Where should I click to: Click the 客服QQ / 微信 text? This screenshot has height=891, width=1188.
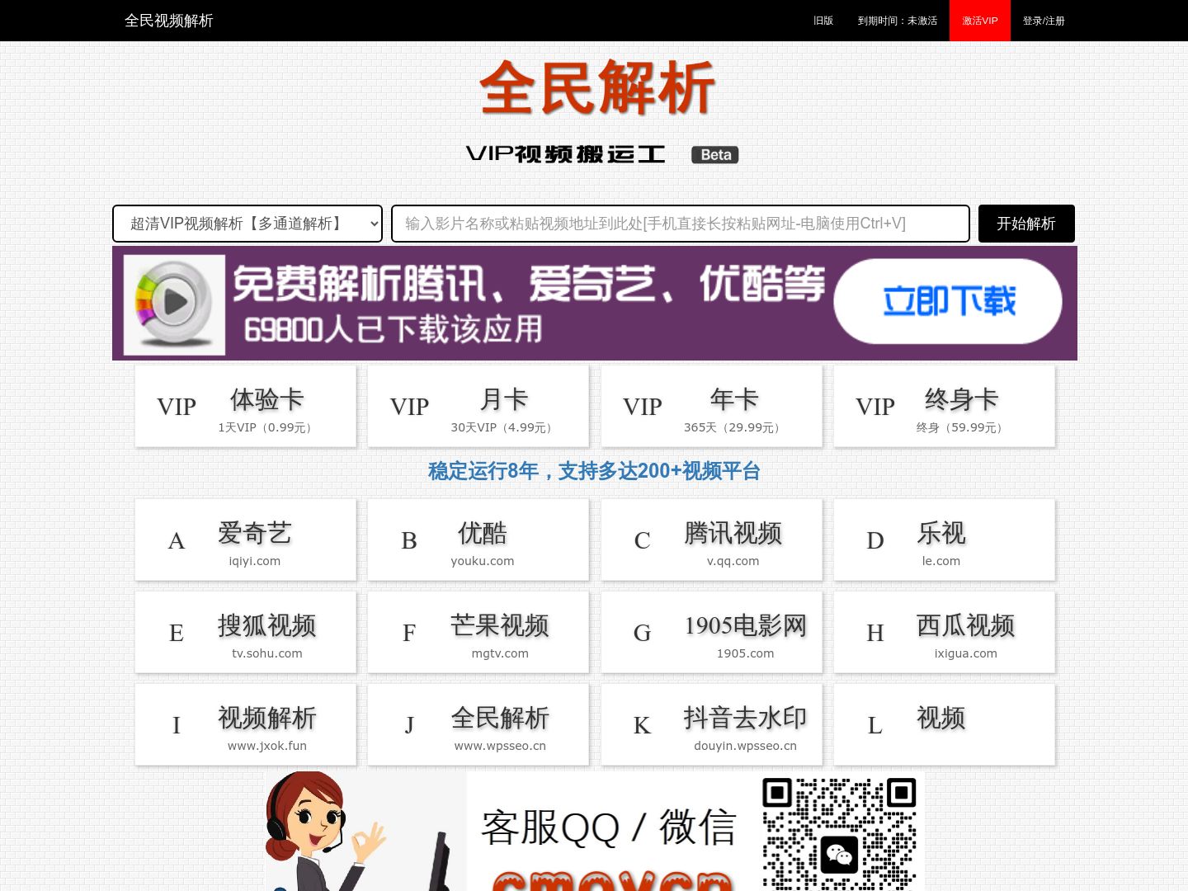pos(608,827)
